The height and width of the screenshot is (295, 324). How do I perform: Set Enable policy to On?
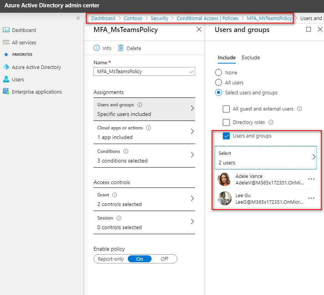tap(140, 259)
